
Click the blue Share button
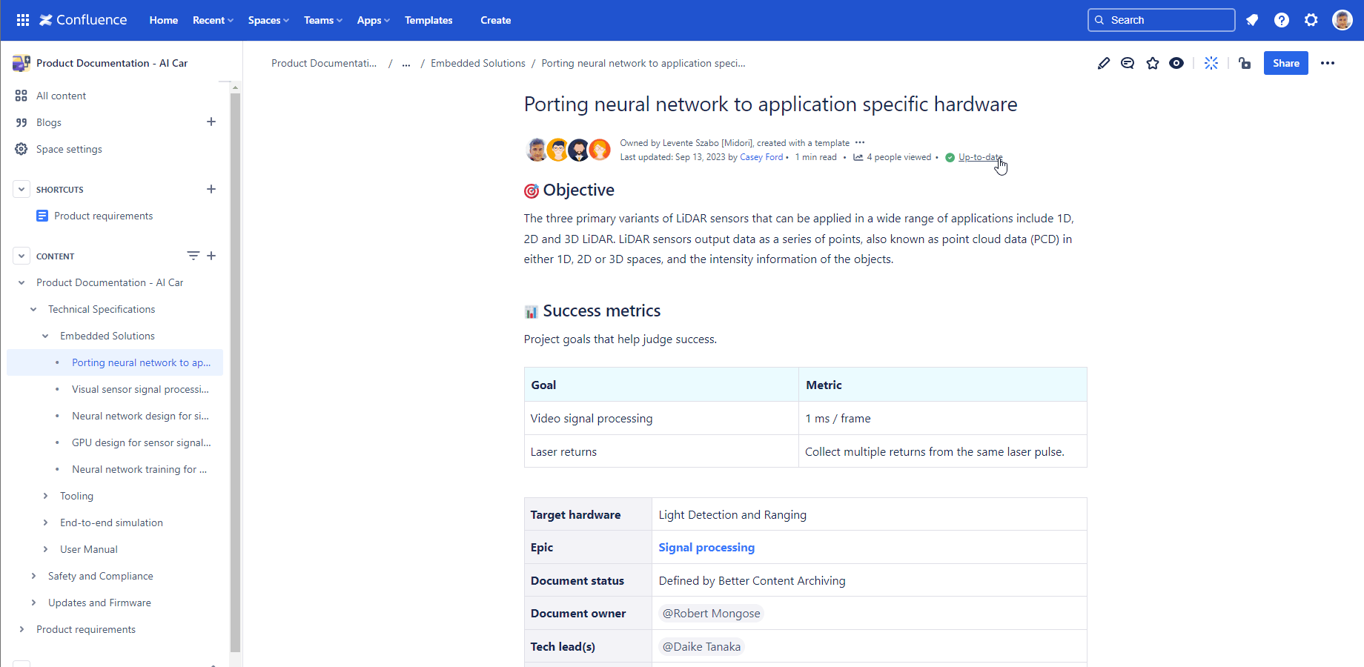point(1286,63)
